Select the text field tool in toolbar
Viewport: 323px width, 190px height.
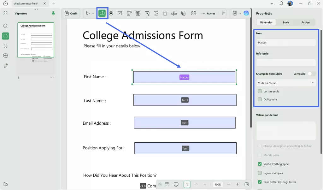pyautogui.click(x=102, y=13)
